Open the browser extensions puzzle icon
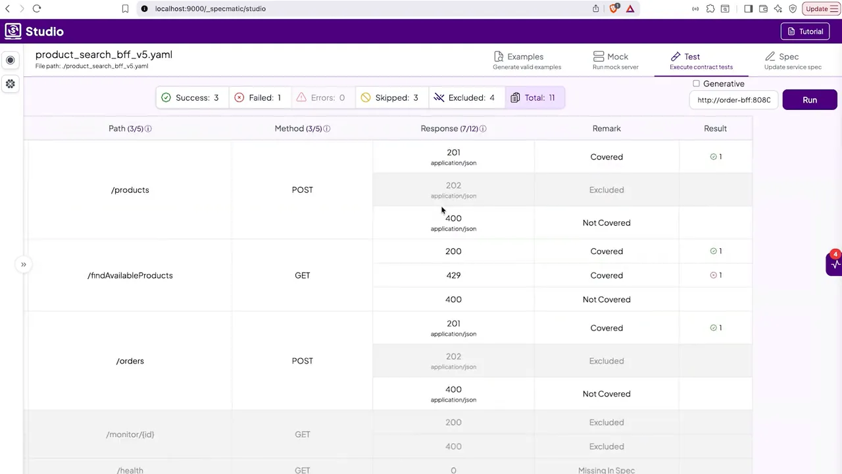Image resolution: width=842 pixels, height=474 pixels. [710, 9]
